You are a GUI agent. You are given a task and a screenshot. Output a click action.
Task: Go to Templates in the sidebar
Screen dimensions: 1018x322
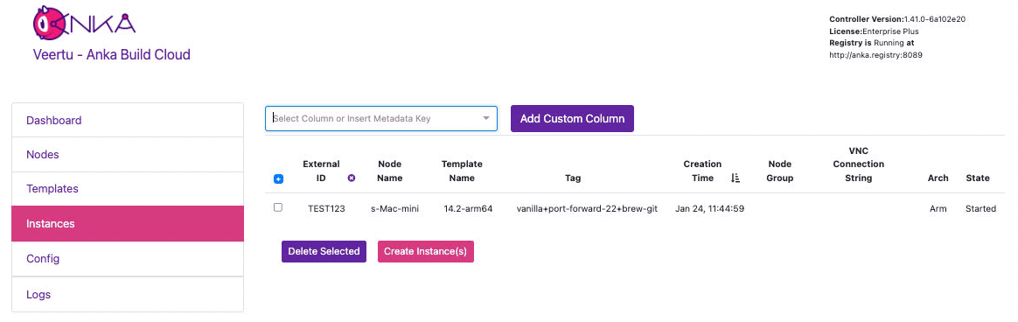point(128,189)
